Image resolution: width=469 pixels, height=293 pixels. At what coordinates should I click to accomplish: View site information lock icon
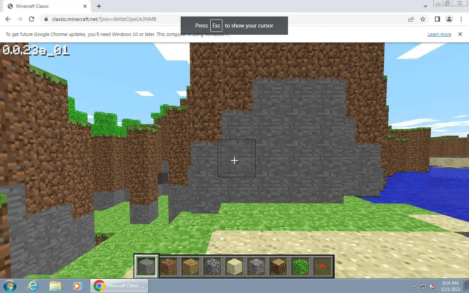(46, 19)
